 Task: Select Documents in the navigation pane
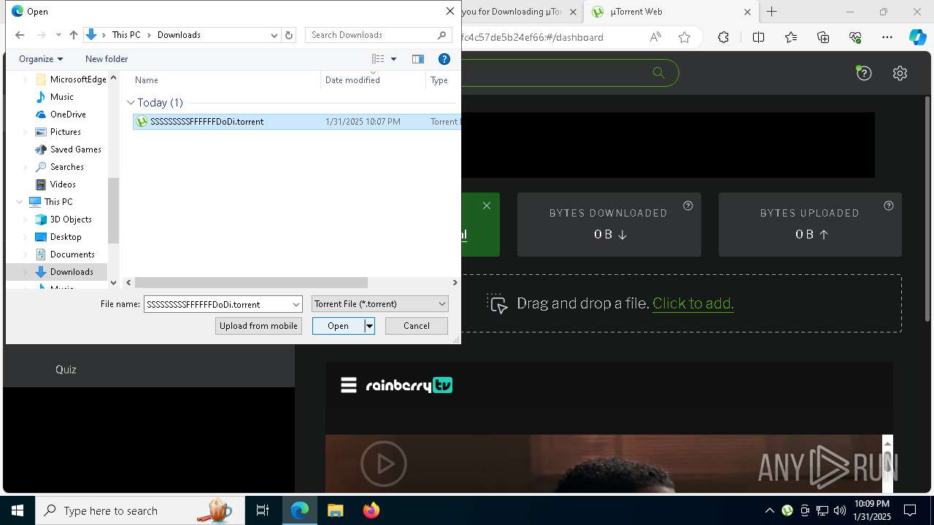(x=72, y=254)
